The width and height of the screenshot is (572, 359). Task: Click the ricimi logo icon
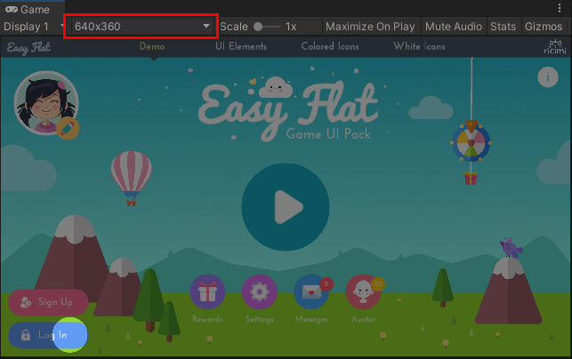(x=555, y=47)
